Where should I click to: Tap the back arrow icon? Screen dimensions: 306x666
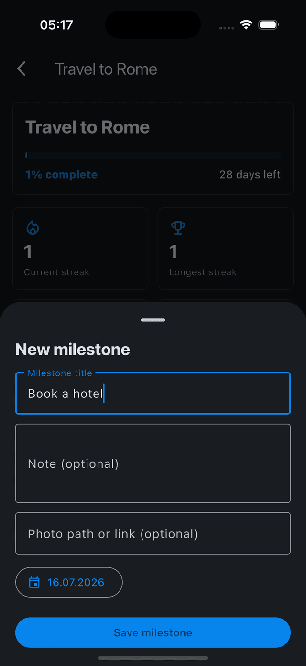22,69
